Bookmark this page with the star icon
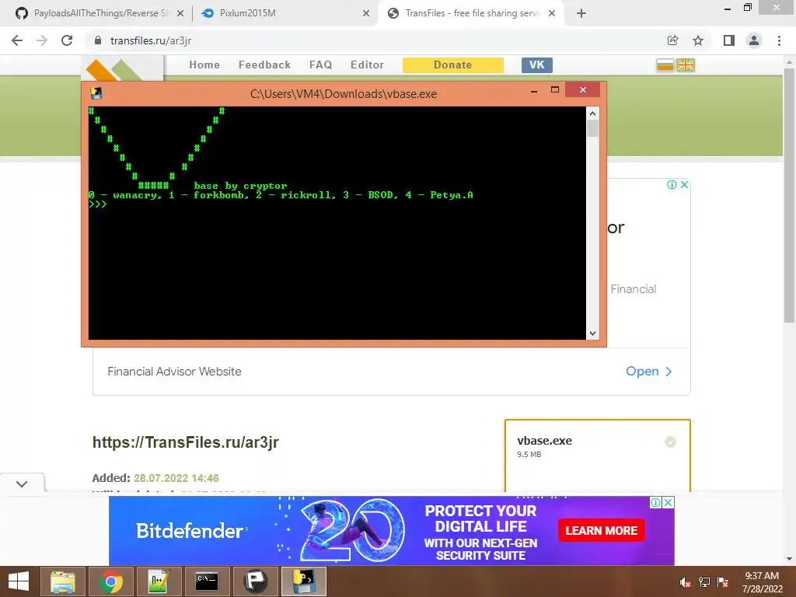 click(x=698, y=40)
